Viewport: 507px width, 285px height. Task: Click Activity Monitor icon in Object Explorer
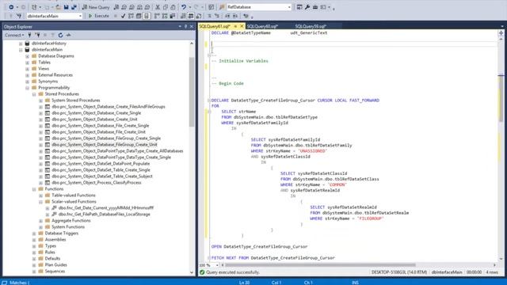tap(69, 35)
